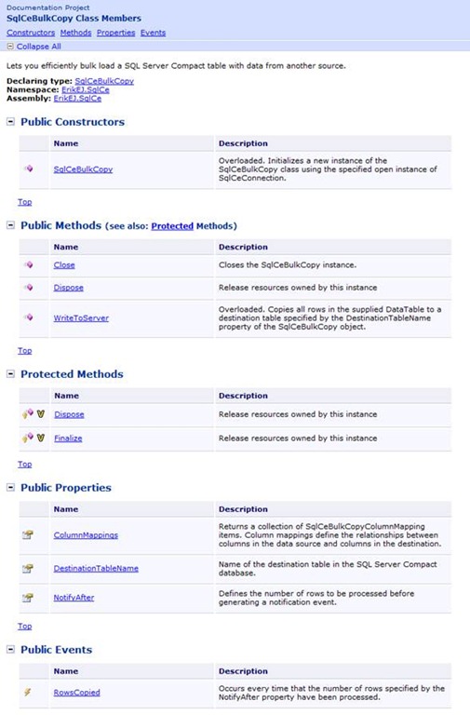Click the pink method icon next to Close
This screenshot has height=715, width=470.
click(x=28, y=264)
